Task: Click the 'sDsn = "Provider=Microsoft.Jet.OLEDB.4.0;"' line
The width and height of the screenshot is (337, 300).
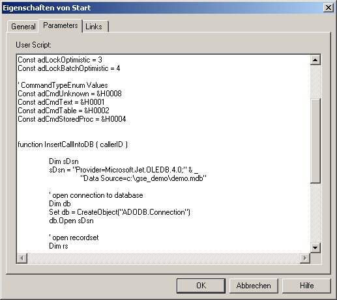Action: [124, 170]
